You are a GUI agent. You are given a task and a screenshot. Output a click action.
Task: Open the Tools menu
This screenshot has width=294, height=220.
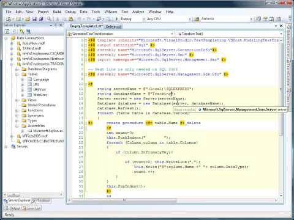click(x=96, y=12)
